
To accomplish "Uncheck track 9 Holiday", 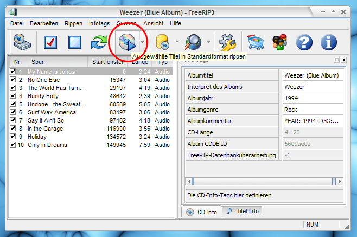I will (x=13, y=137).
